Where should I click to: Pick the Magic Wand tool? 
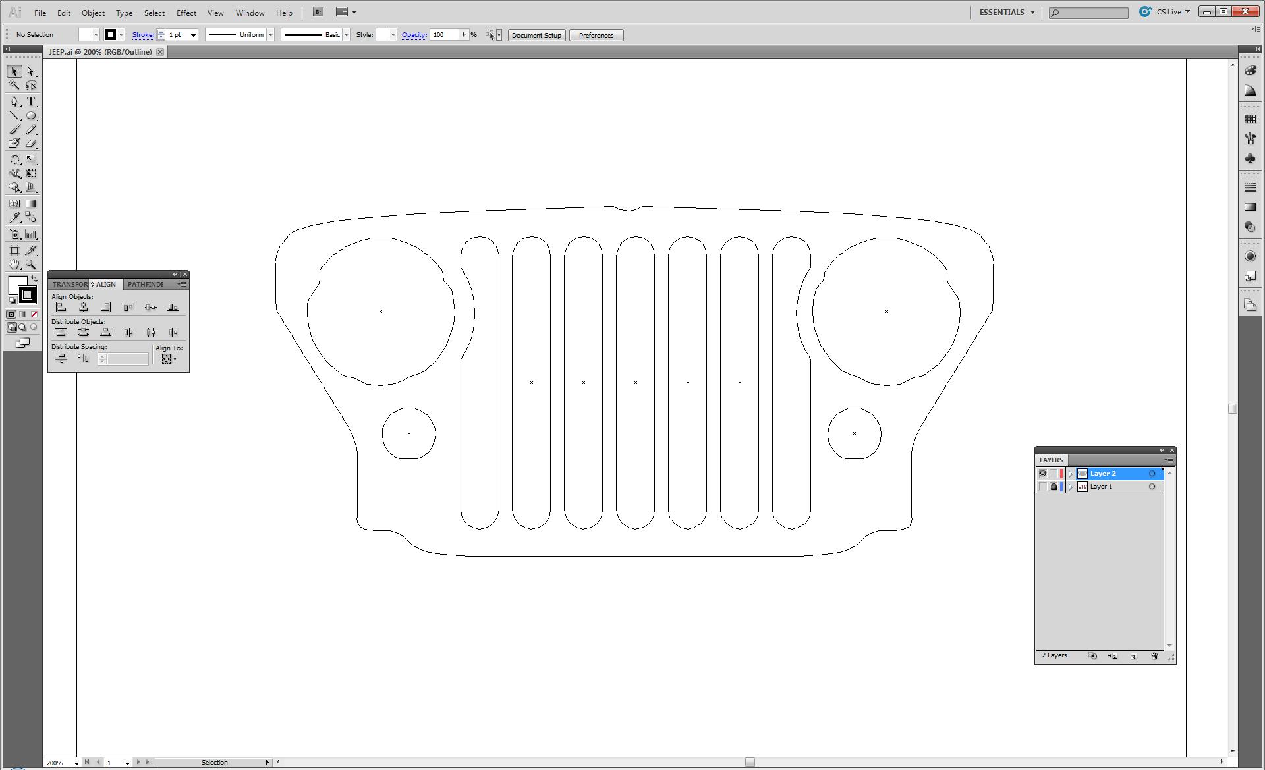(x=14, y=86)
